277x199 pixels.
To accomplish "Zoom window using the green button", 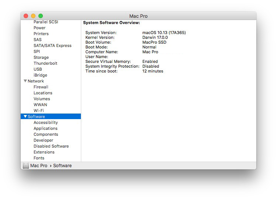I will tap(41, 16).
